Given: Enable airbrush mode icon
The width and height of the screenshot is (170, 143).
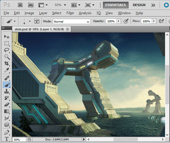Looking at the screenshot, I should click(x=161, y=21).
